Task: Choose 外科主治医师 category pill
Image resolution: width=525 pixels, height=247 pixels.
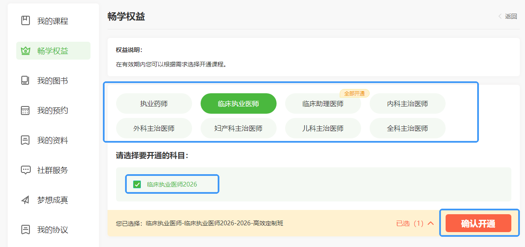Action: coord(154,128)
